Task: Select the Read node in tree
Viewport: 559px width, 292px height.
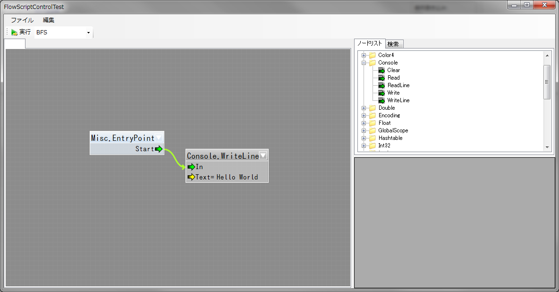Action: (393, 78)
